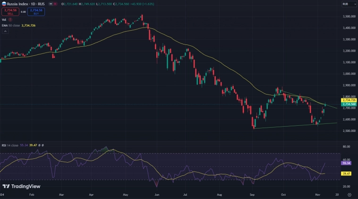The width and height of the screenshot is (358, 199).
Task: Click the Sep label on the time axis
Action: coord(252,195)
